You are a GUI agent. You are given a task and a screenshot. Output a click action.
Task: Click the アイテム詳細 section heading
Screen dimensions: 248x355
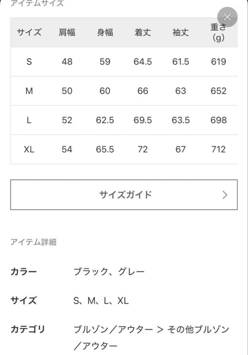click(34, 242)
